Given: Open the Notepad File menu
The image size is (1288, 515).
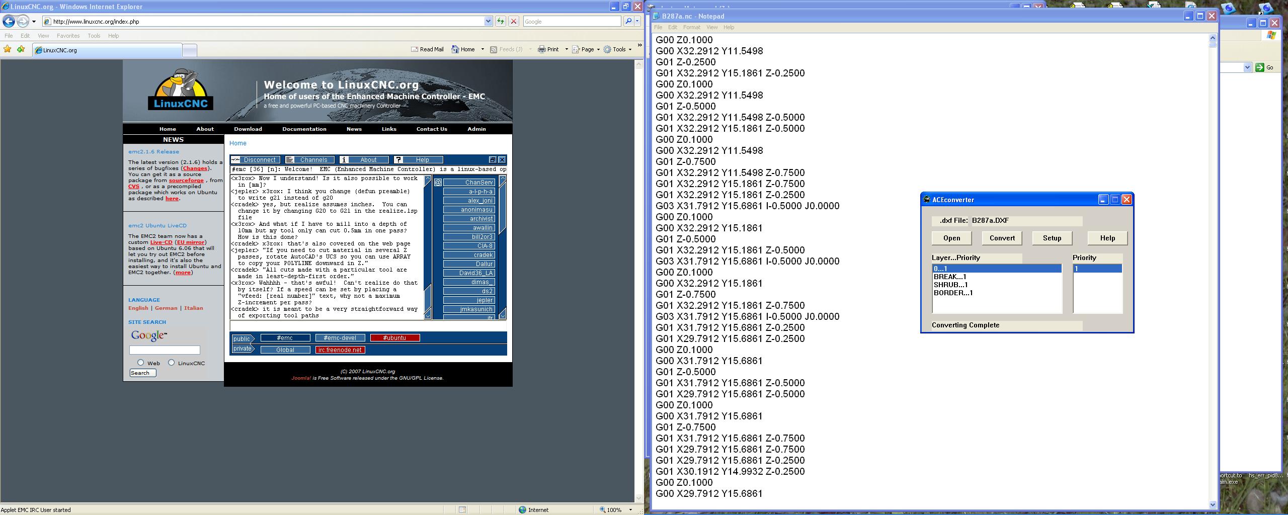Looking at the screenshot, I should 658,27.
